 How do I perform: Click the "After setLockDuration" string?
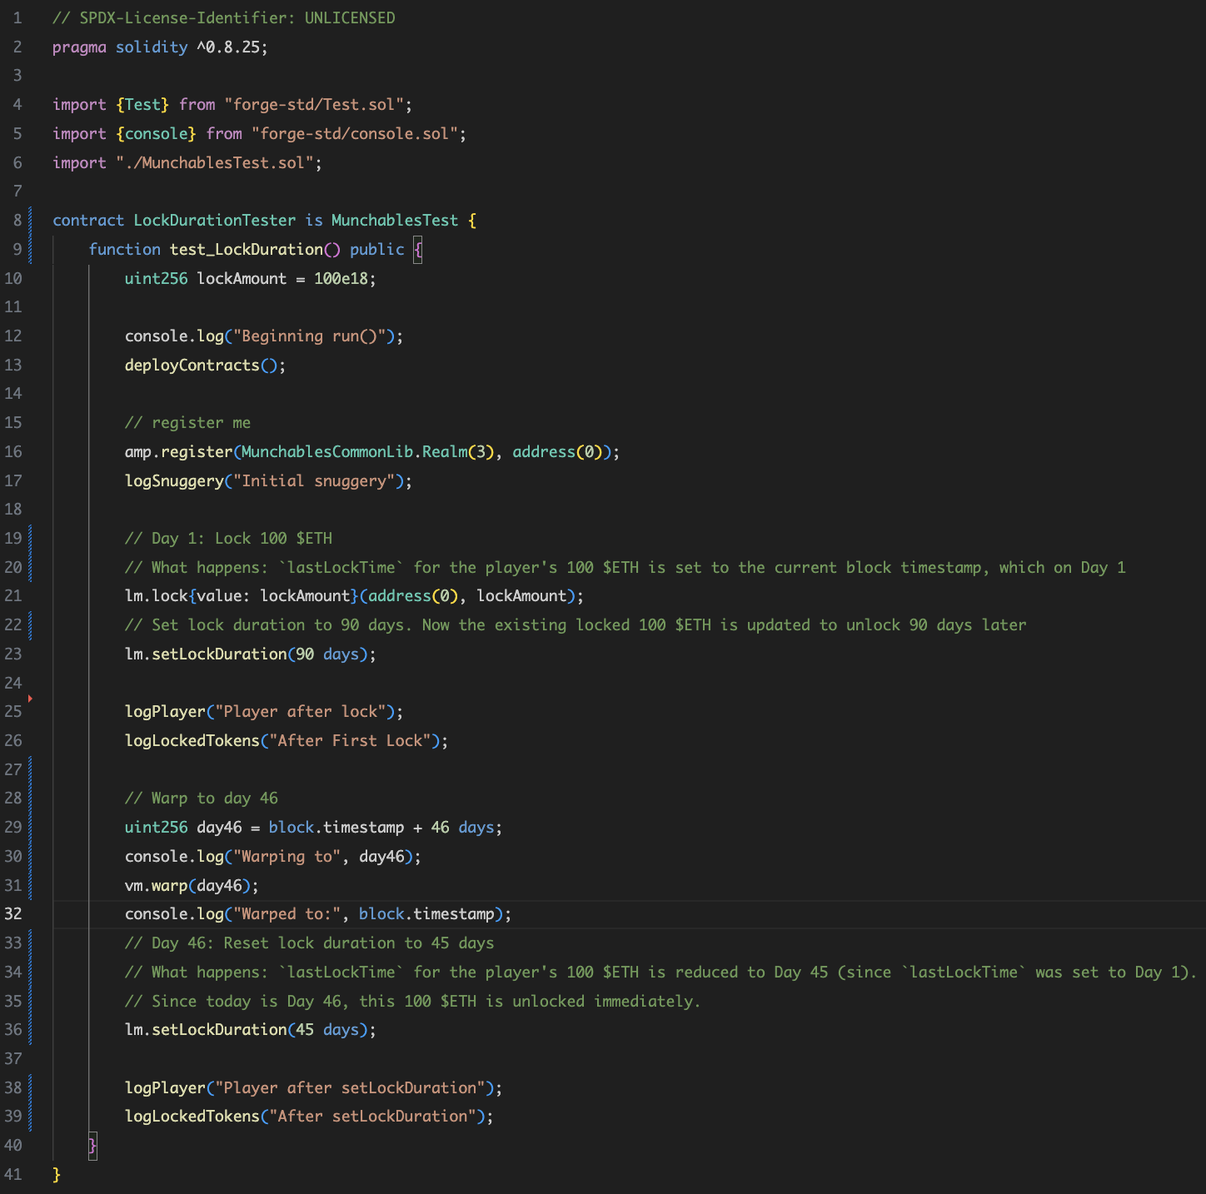372,1116
